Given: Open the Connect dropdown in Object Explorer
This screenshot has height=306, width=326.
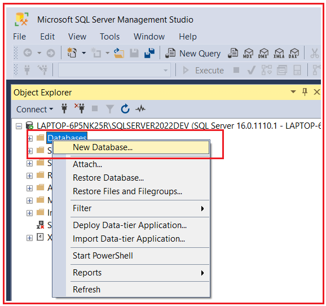Looking at the screenshot, I should coord(34,110).
